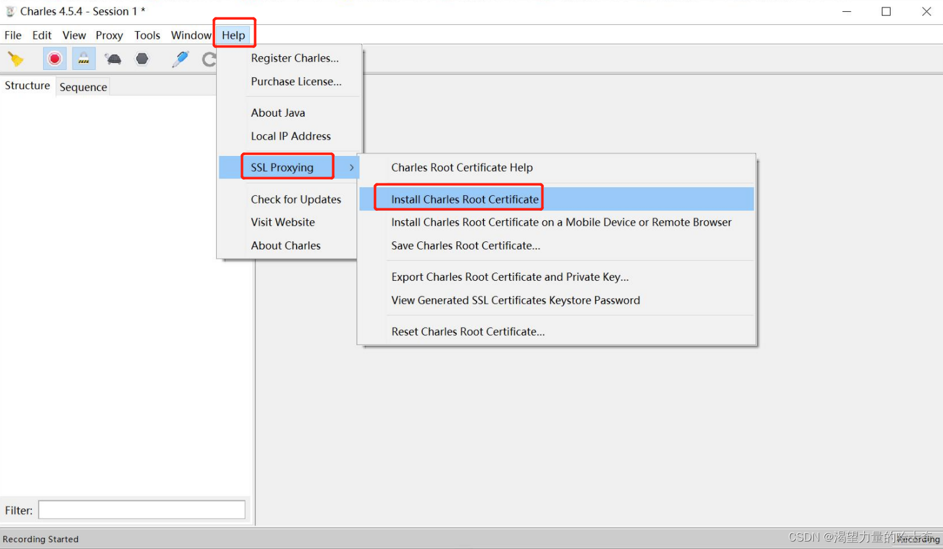Minimize the Charles window
The width and height of the screenshot is (943, 549).
[847, 11]
